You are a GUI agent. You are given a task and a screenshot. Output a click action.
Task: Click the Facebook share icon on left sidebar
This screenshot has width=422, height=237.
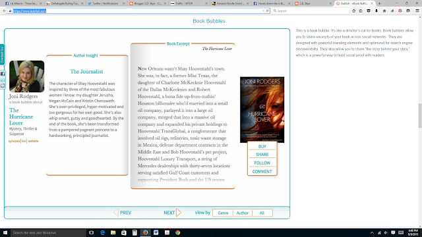3,74
